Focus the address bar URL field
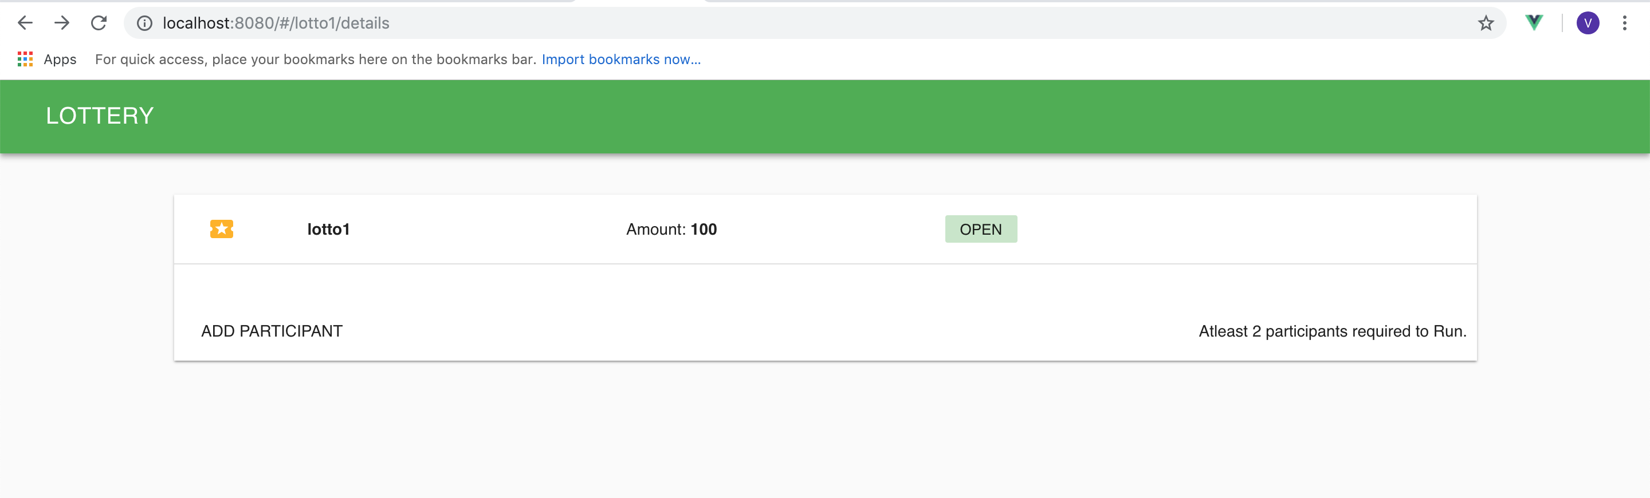The height and width of the screenshot is (498, 1650). click(x=769, y=23)
